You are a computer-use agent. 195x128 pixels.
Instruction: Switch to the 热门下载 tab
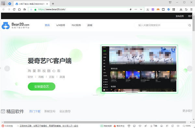pyautogui.click(x=35, y=111)
